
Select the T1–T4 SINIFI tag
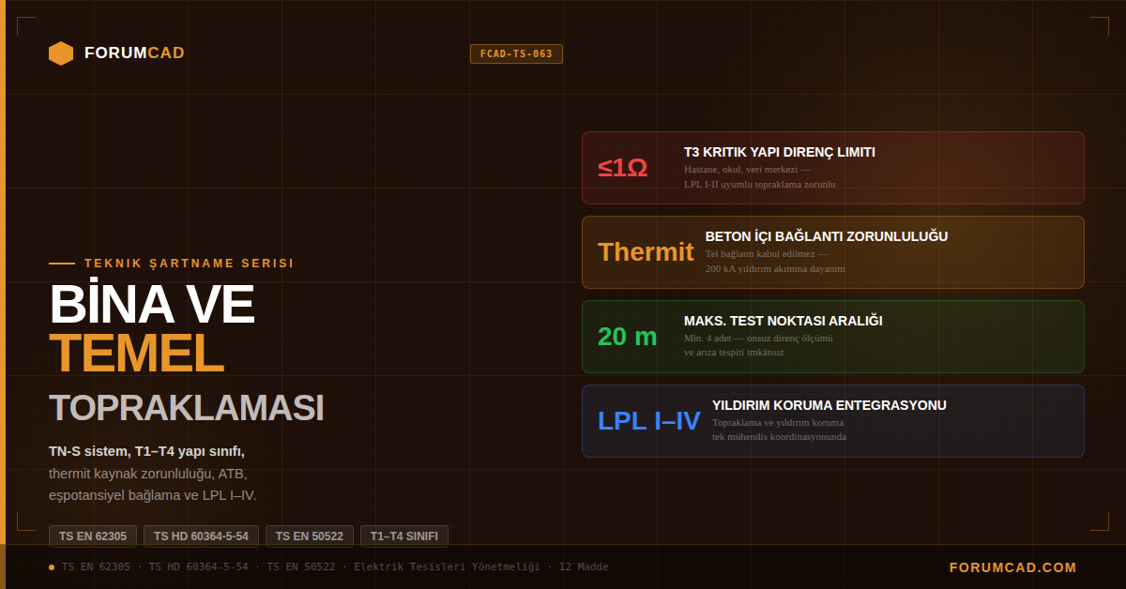[x=404, y=536]
